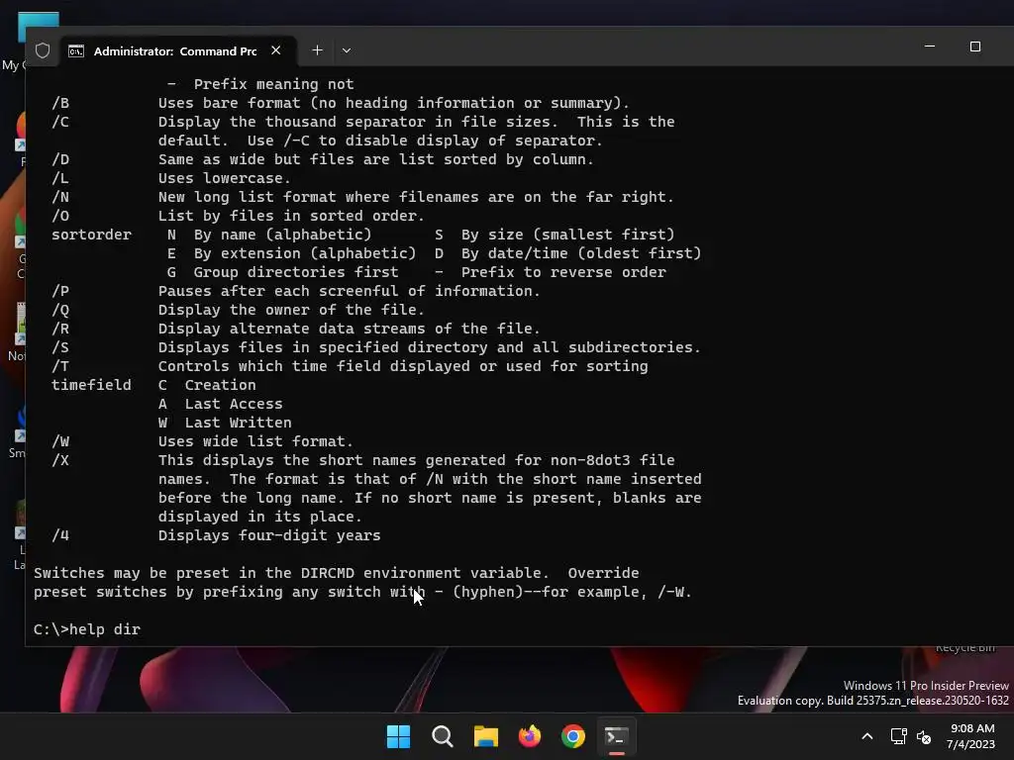Click the 'timefield' label
The image size is (1014, 760).
[91, 385]
